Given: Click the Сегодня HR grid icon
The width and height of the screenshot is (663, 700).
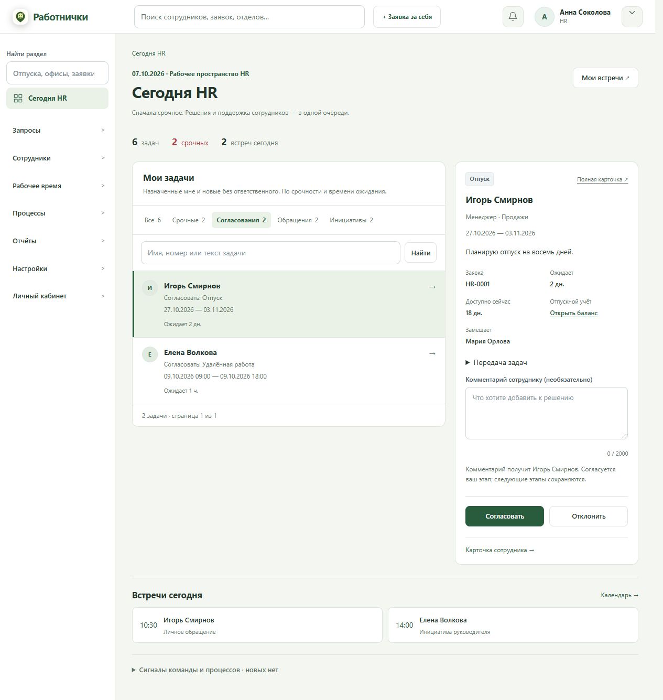Looking at the screenshot, I should pyautogui.click(x=18, y=98).
